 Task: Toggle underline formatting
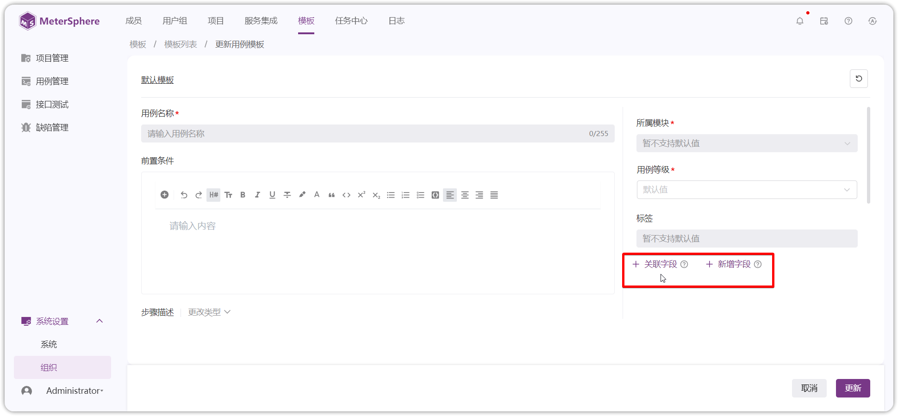272,195
